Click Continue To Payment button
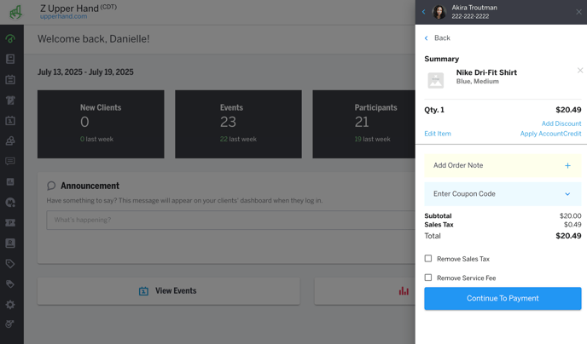 (x=503, y=298)
